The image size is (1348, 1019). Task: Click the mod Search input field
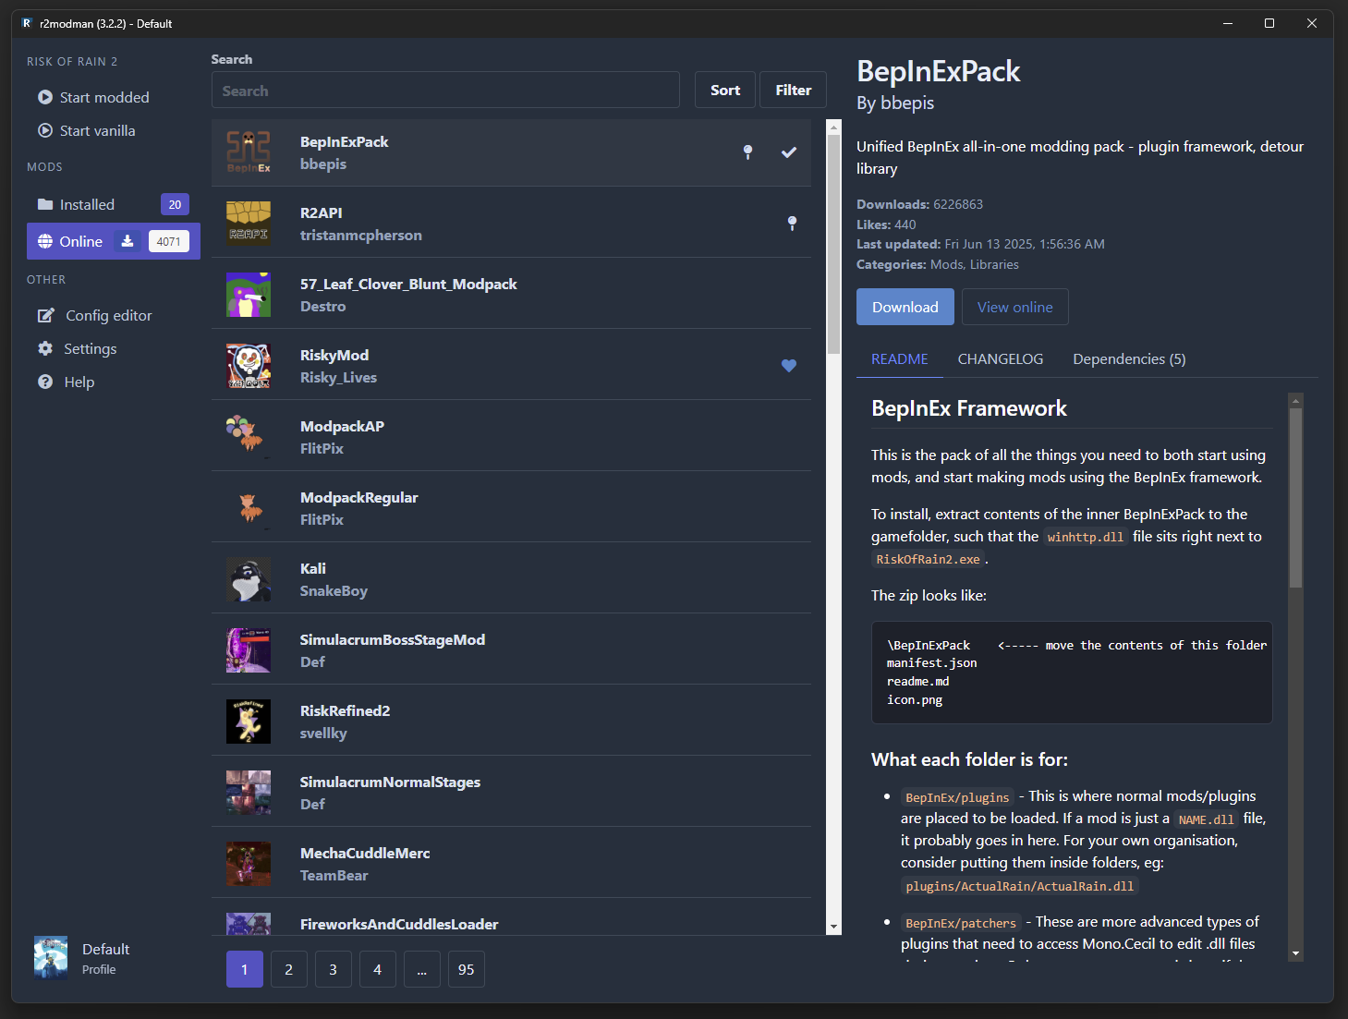[x=445, y=91]
